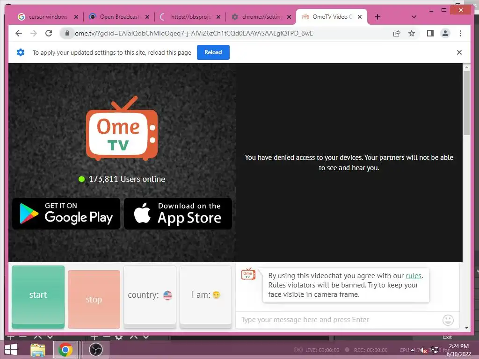Switch to the Open Broadcaster tab

(119, 17)
